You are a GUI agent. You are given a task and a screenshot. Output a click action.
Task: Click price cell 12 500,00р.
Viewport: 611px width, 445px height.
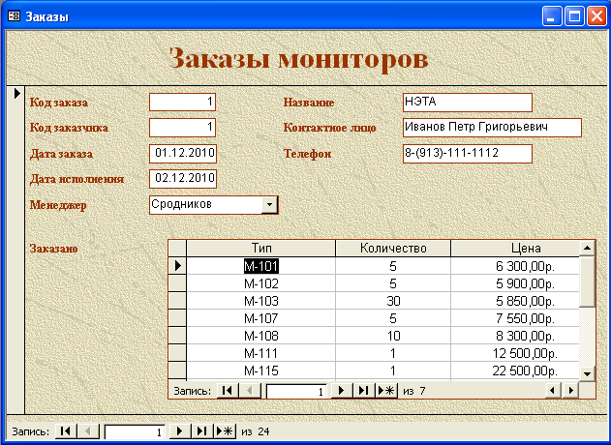(515, 353)
